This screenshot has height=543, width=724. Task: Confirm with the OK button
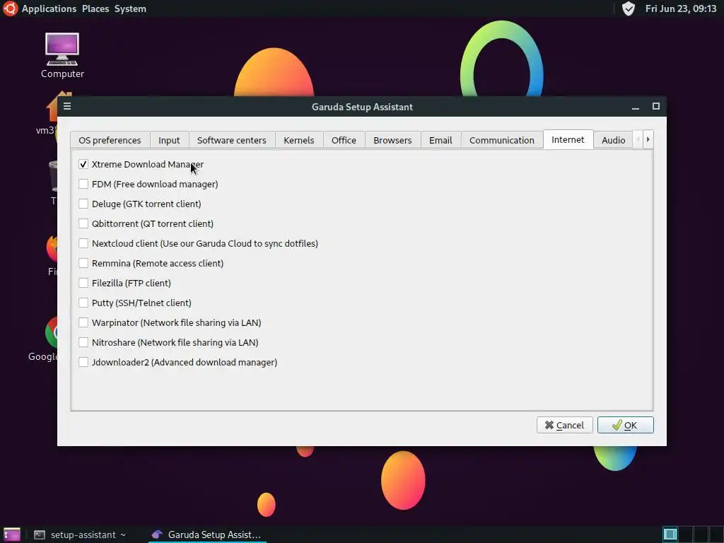click(x=625, y=425)
